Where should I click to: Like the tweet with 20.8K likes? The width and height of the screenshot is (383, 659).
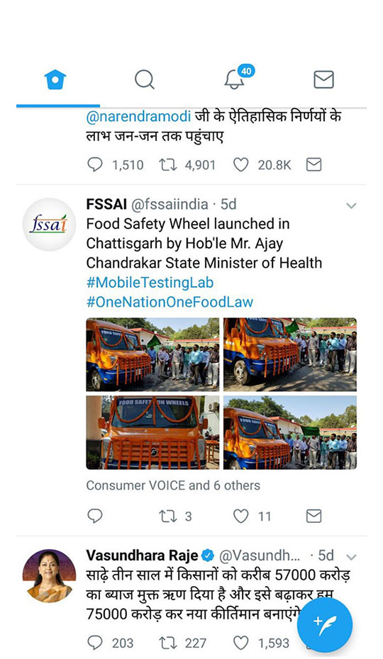(240, 164)
